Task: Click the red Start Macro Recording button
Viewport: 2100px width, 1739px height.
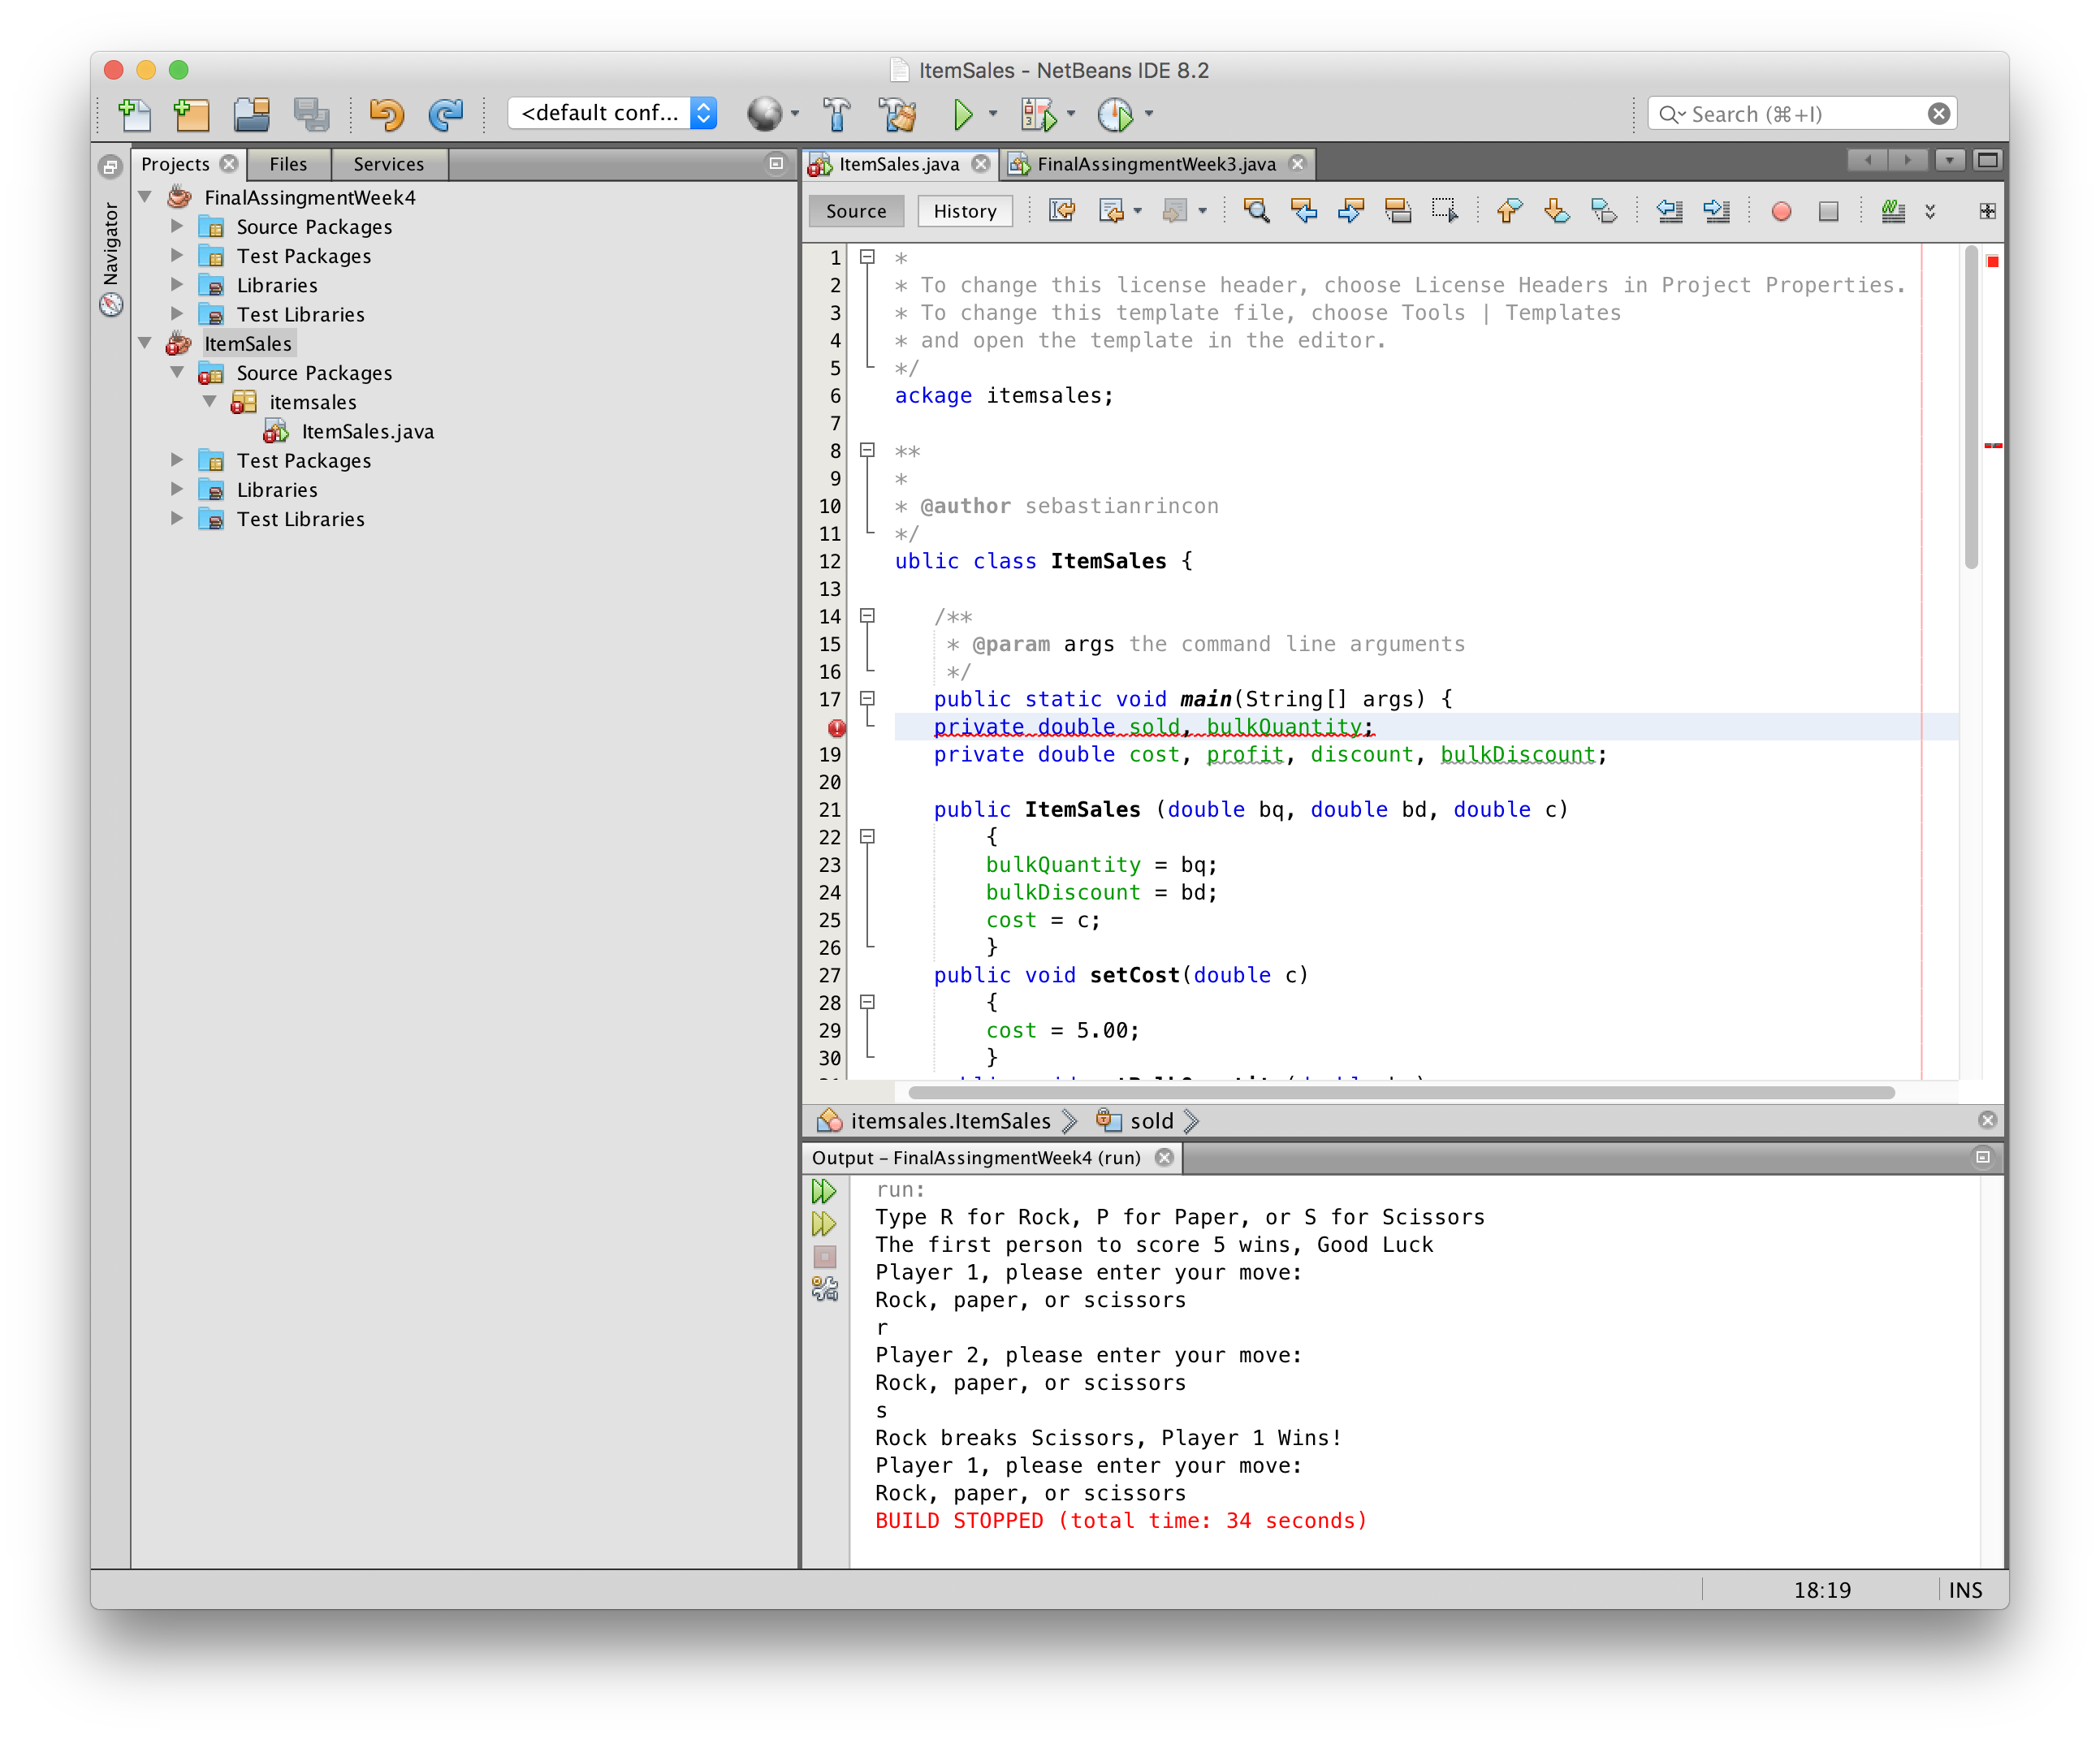Action: pos(1781,211)
